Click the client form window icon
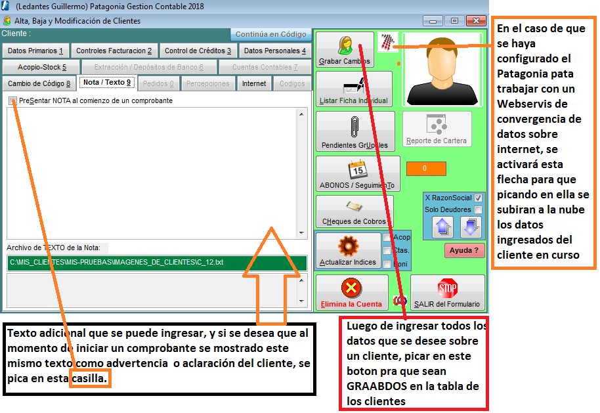Viewport: 600px width, 413px height. (x=7, y=20)
